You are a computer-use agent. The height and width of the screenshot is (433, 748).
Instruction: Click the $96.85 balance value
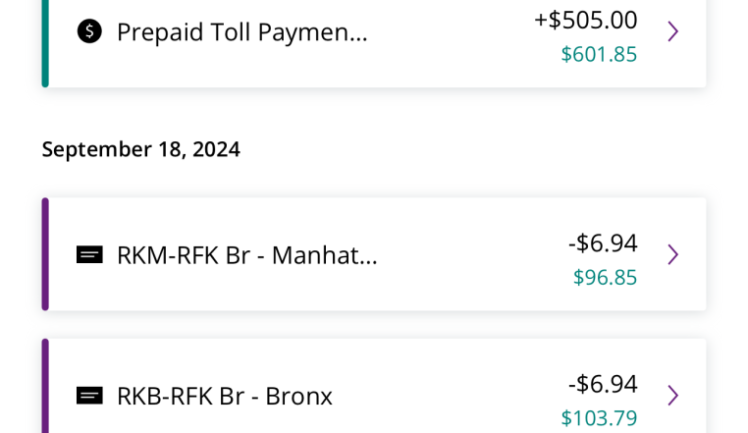[605, 277]
